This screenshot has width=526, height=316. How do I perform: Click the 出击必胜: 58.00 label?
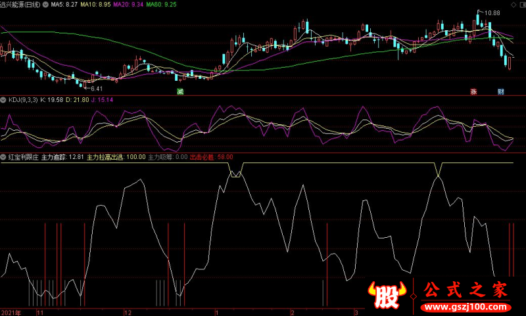[x=211, y=157]
